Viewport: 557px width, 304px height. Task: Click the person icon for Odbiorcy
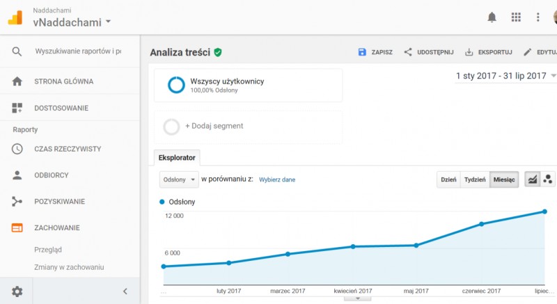tap(17, 175)
